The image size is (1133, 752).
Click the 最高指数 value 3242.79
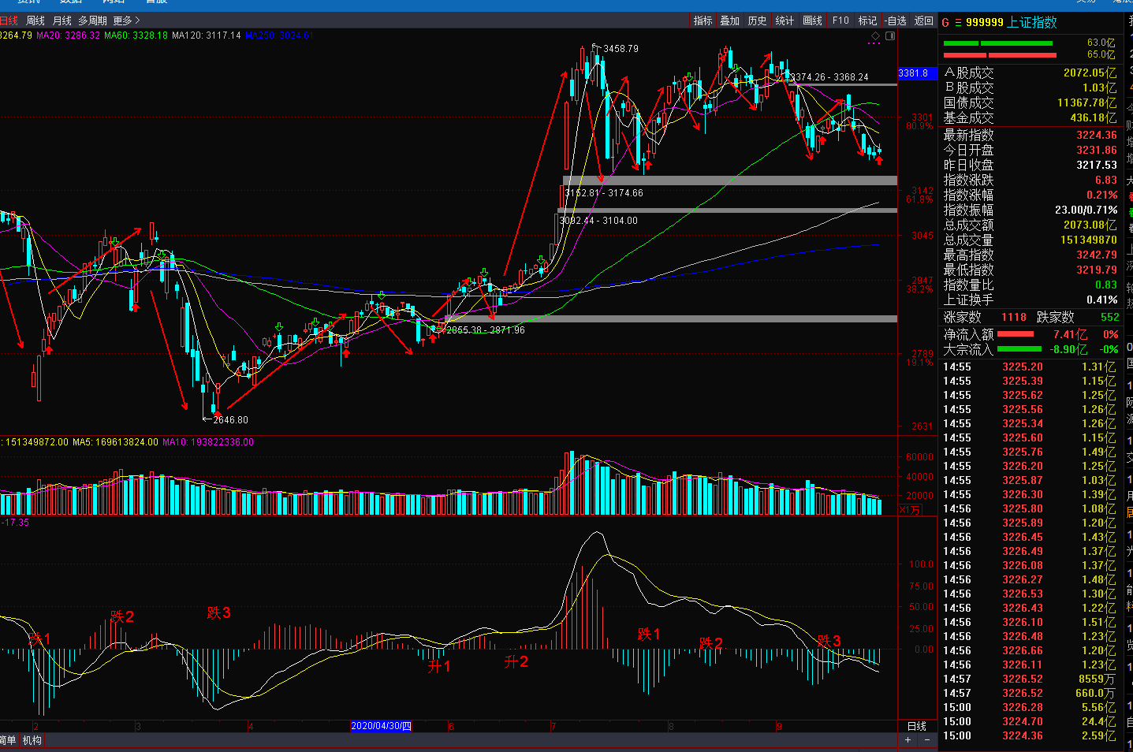coord(1097,255)
